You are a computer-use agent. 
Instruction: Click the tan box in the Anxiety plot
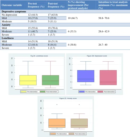click(79, 123)
